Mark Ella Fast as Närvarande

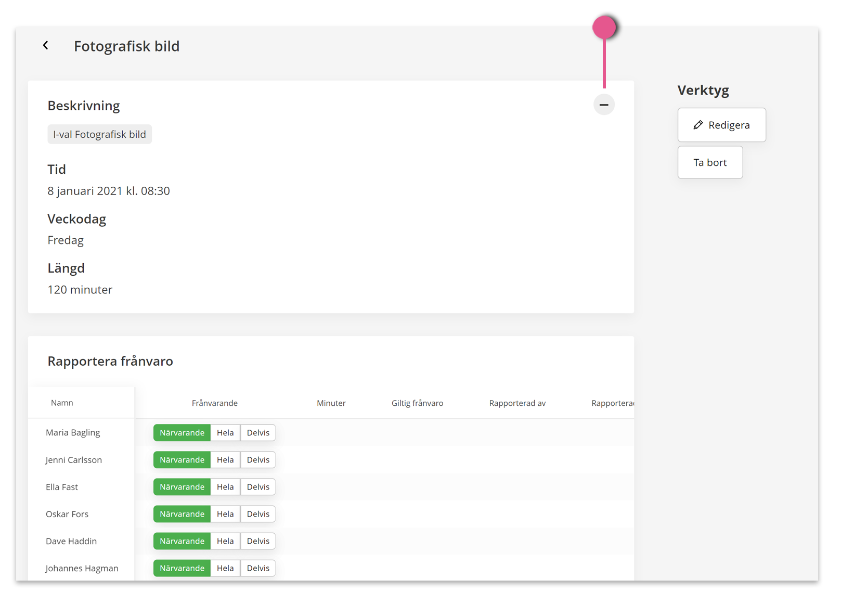tap(182, 487)
